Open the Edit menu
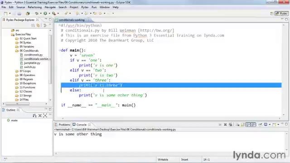Image resolution: width=290 pixels, height=163 pixels. (11, 7)
